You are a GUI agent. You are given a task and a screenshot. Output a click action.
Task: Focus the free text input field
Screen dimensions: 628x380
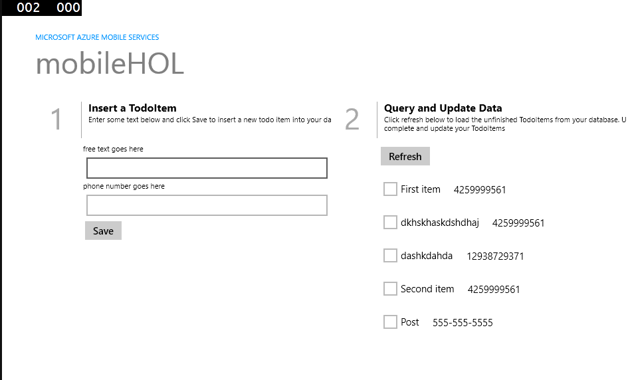coord(207,168)
